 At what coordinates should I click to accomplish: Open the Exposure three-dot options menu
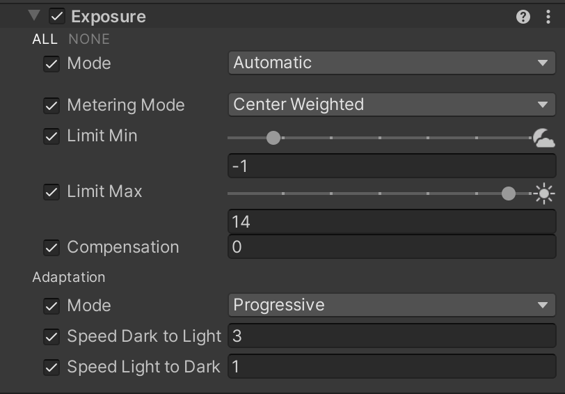point(548,17)
